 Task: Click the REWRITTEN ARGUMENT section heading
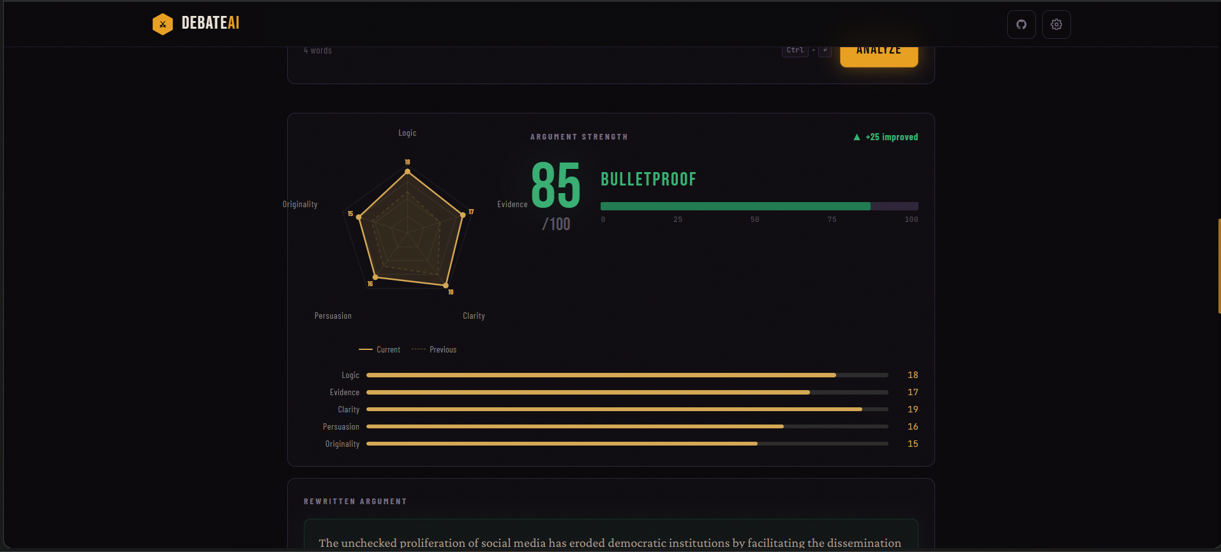(356, 502)
